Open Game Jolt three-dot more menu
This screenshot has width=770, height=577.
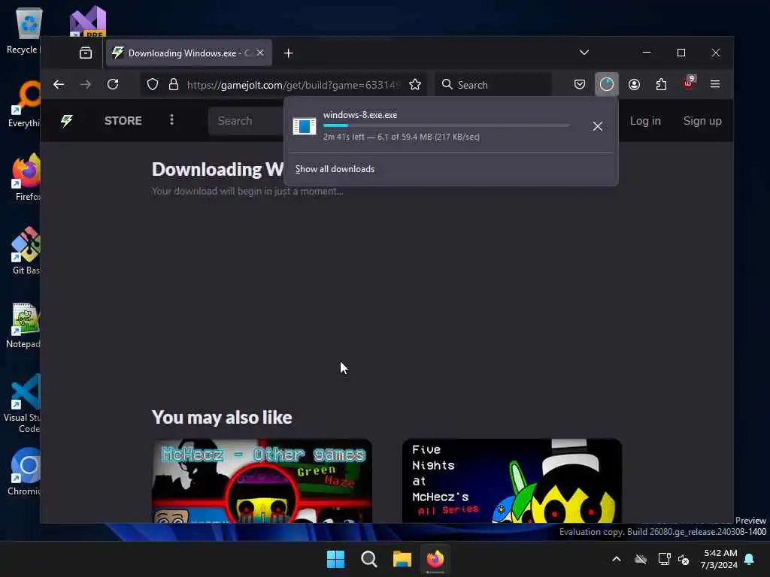[171, 120]
